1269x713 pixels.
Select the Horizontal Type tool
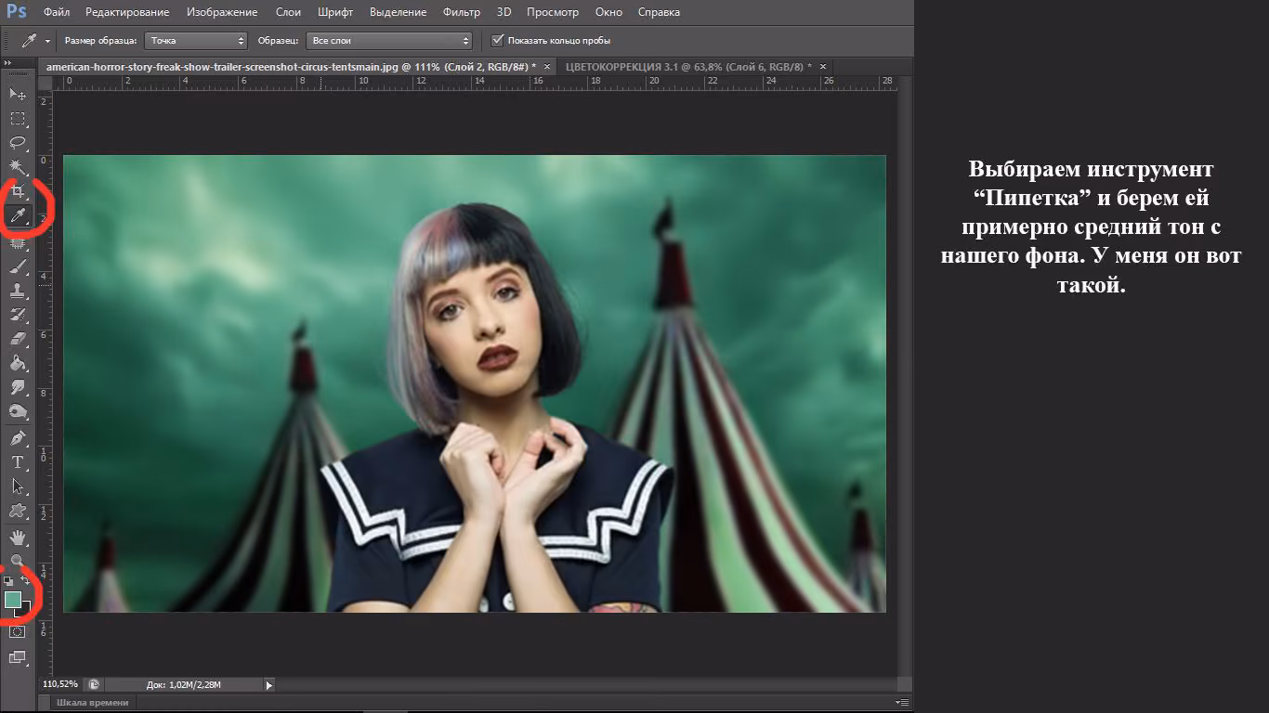(x=18, y=462)
